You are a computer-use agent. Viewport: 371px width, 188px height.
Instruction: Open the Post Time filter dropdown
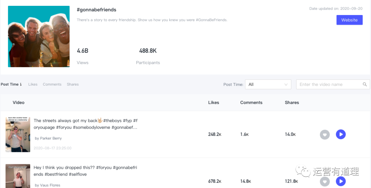(x=268, y=85)
